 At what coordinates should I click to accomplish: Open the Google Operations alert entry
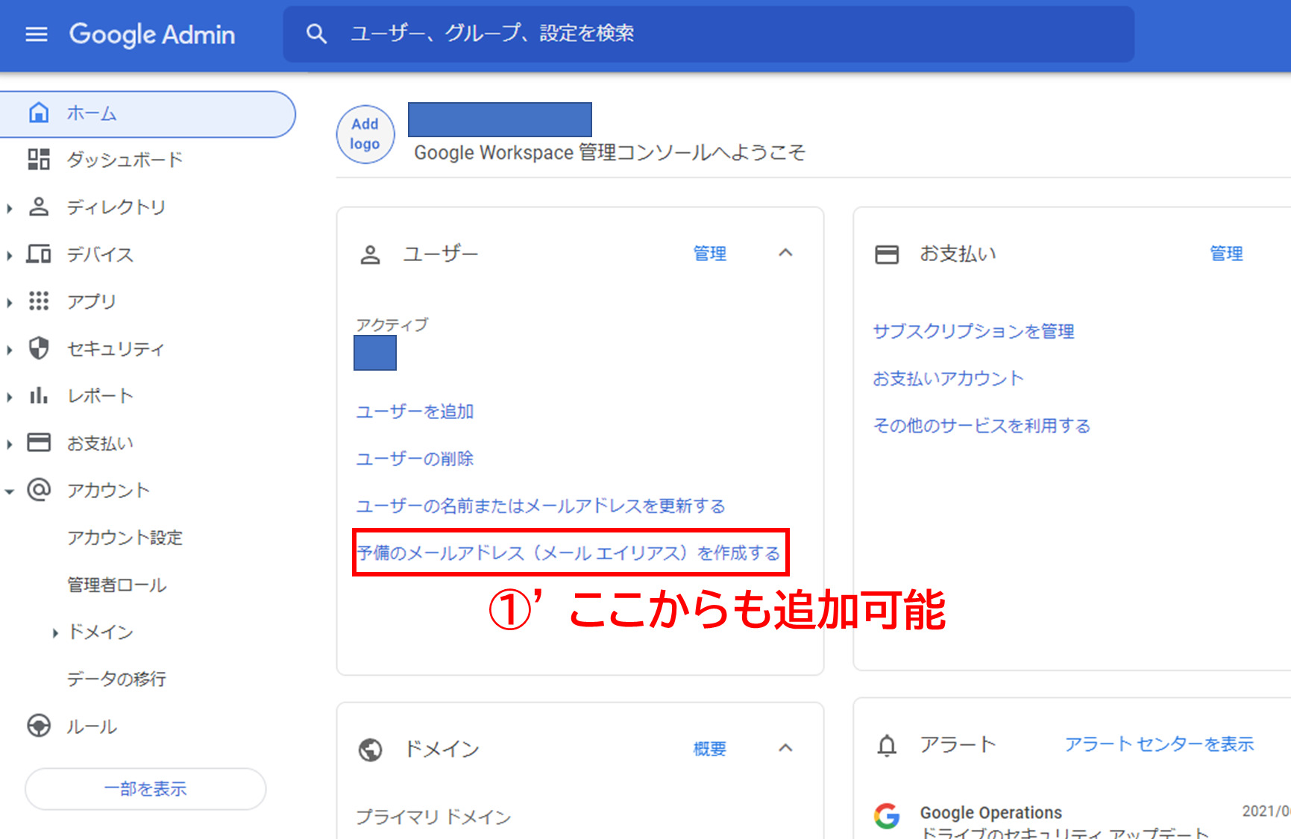(x=990, y=812)
